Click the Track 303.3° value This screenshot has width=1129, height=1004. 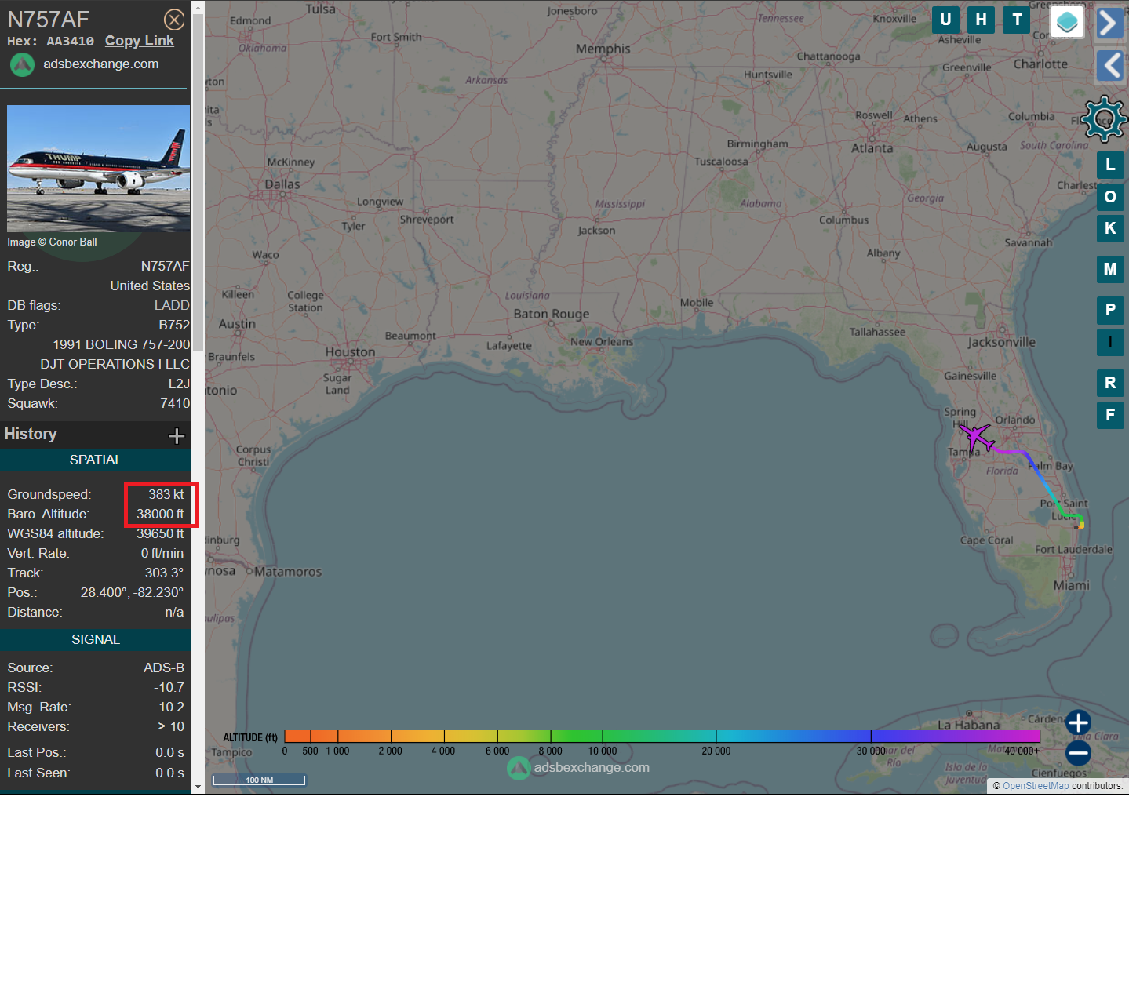164,573
